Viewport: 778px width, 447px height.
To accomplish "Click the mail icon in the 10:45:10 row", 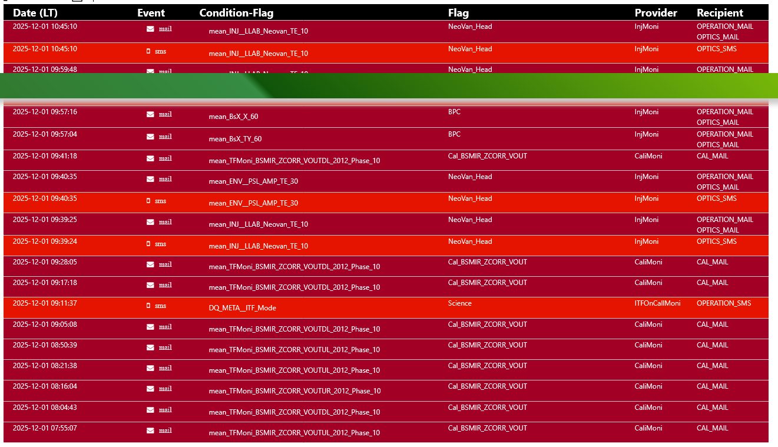I will (150, 29).
